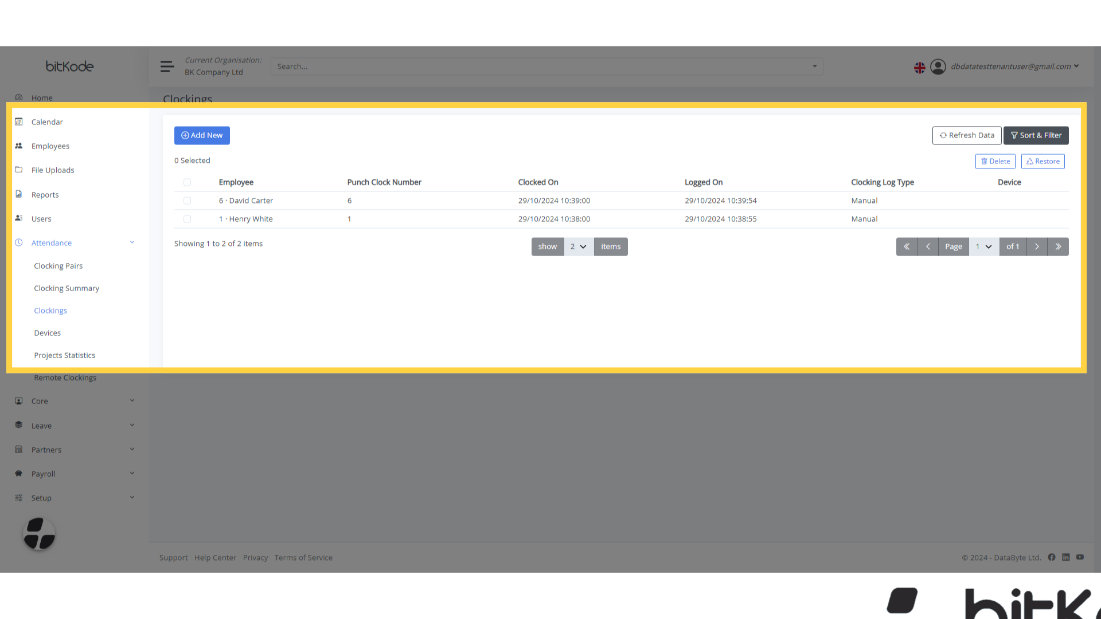Open File Uploads via its sidebar icon
Screen dimensions: 1101x619
coord(19,170)
